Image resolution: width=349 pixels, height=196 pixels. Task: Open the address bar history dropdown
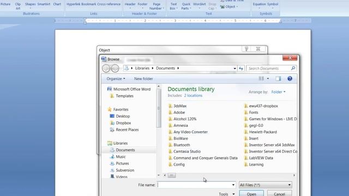[234, 69]
